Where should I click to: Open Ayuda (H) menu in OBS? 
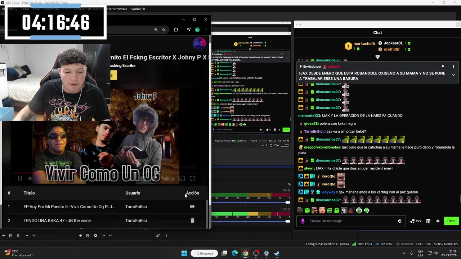click(138, 9)
